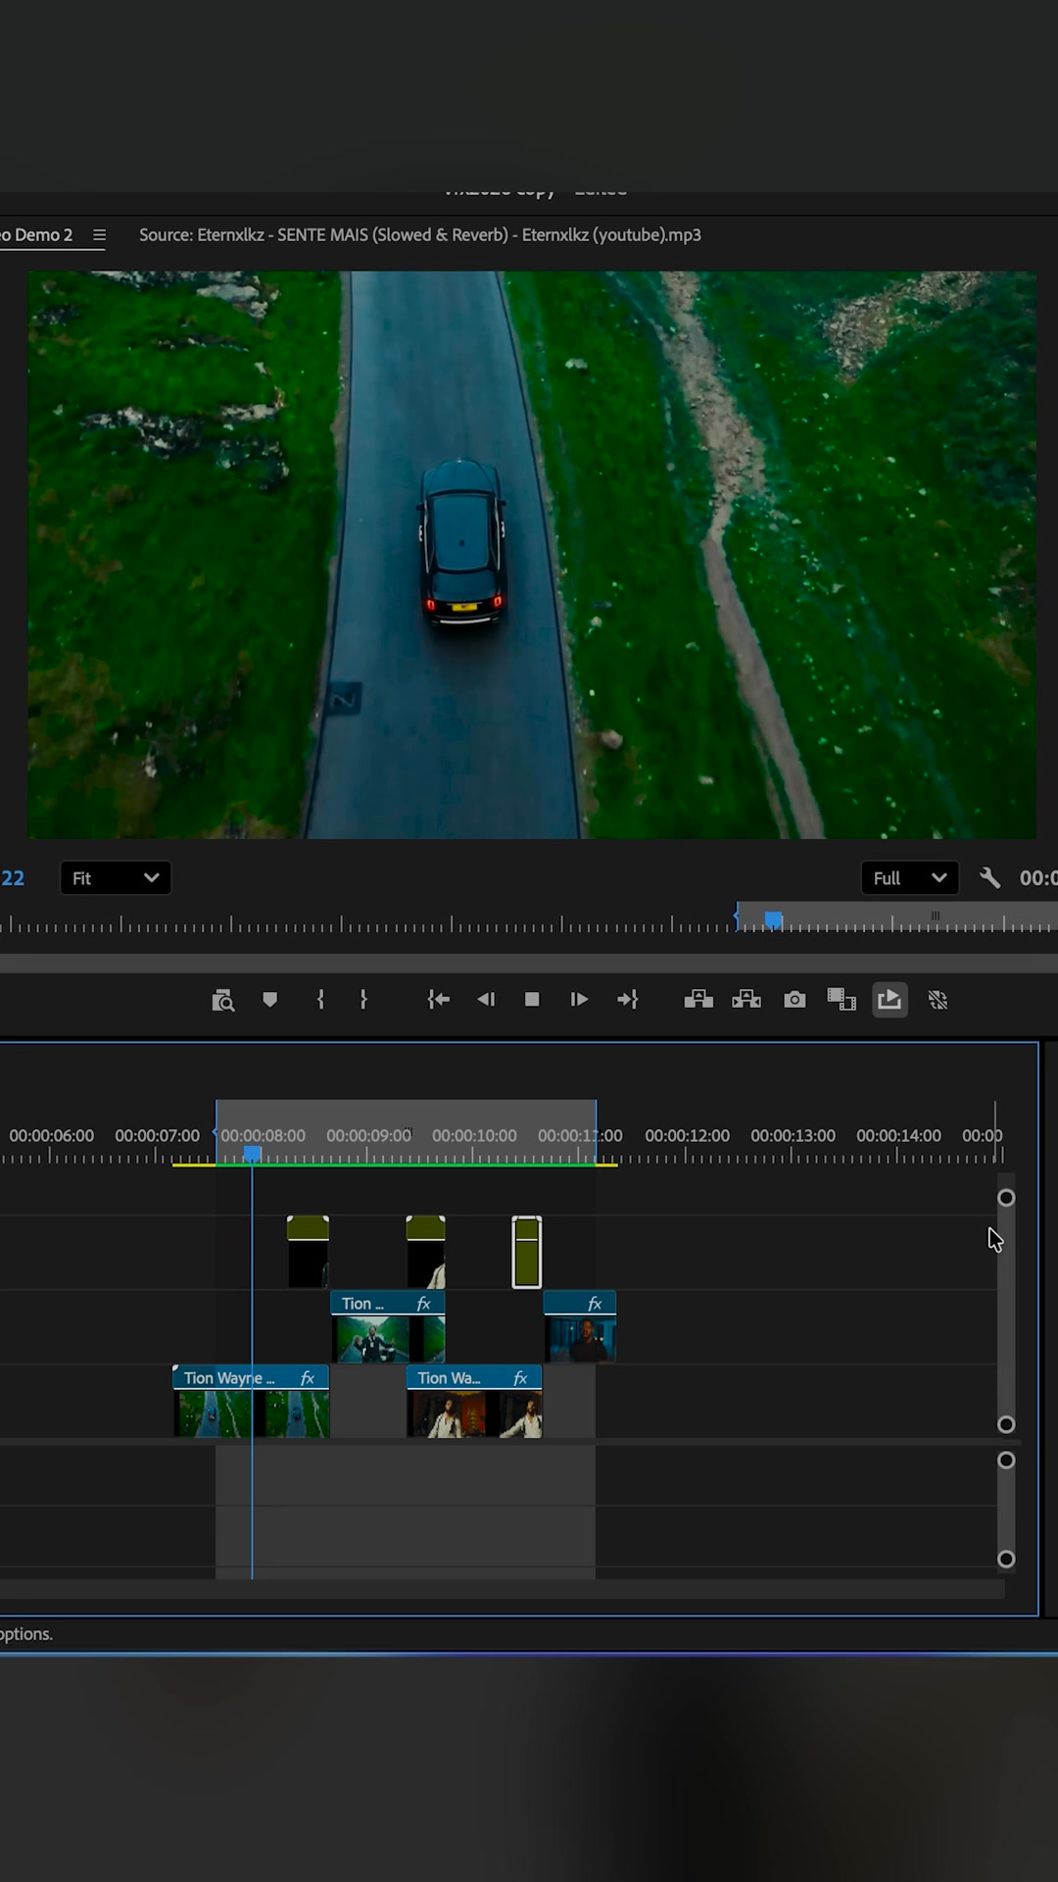
Task: Click the Mark In bracket icon
Action: 320,1000
